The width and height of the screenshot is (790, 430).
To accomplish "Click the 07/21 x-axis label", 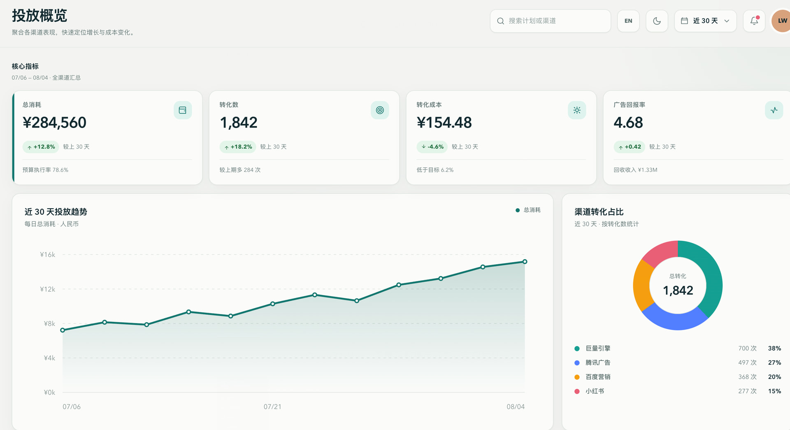I will (x=272, y=407).
